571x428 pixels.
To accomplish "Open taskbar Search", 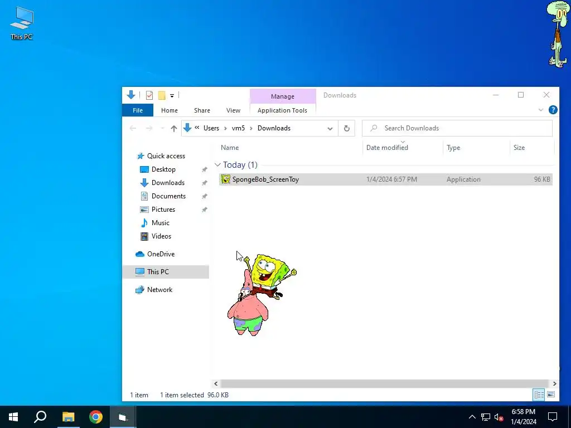I will pyautogui.click(x=40, y=417).
